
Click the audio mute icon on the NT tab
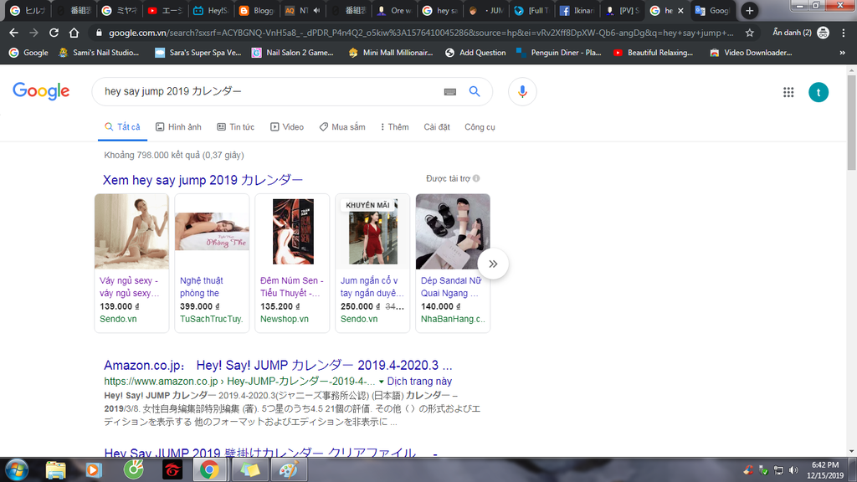(x=316, y=10)
